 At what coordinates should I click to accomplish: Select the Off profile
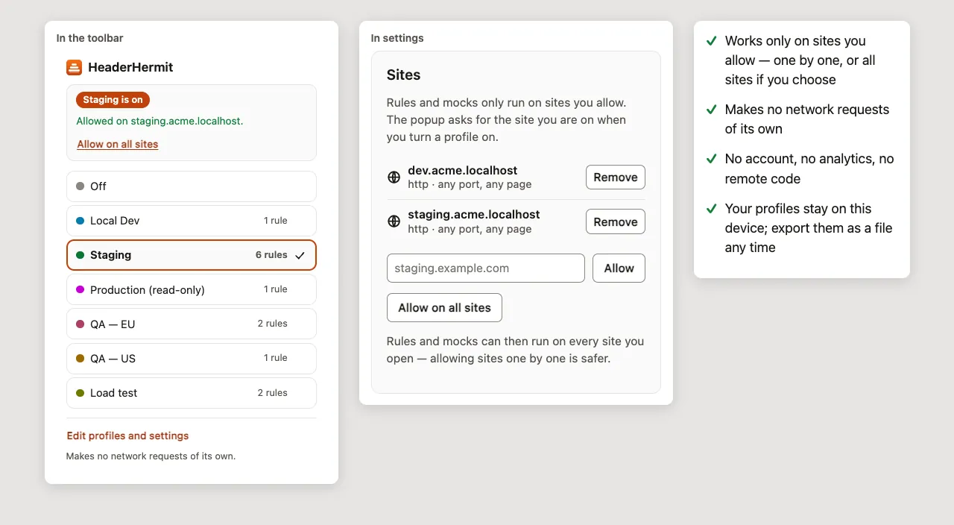192,186
